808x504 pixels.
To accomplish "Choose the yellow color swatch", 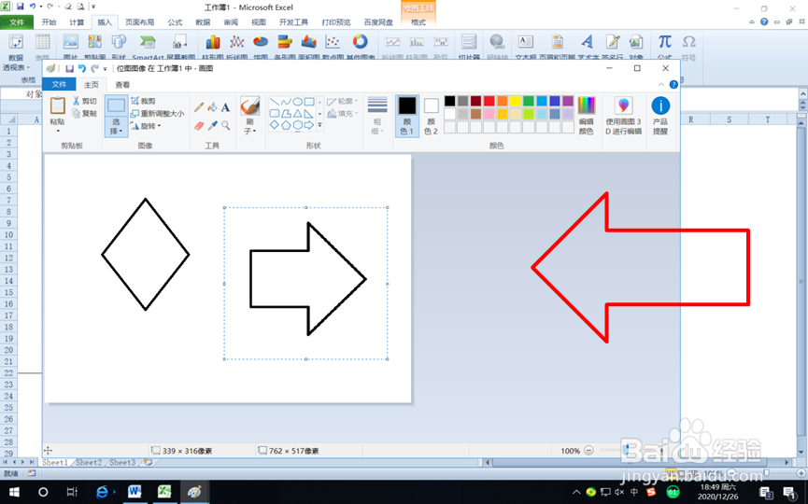I will tap(516, 101).
